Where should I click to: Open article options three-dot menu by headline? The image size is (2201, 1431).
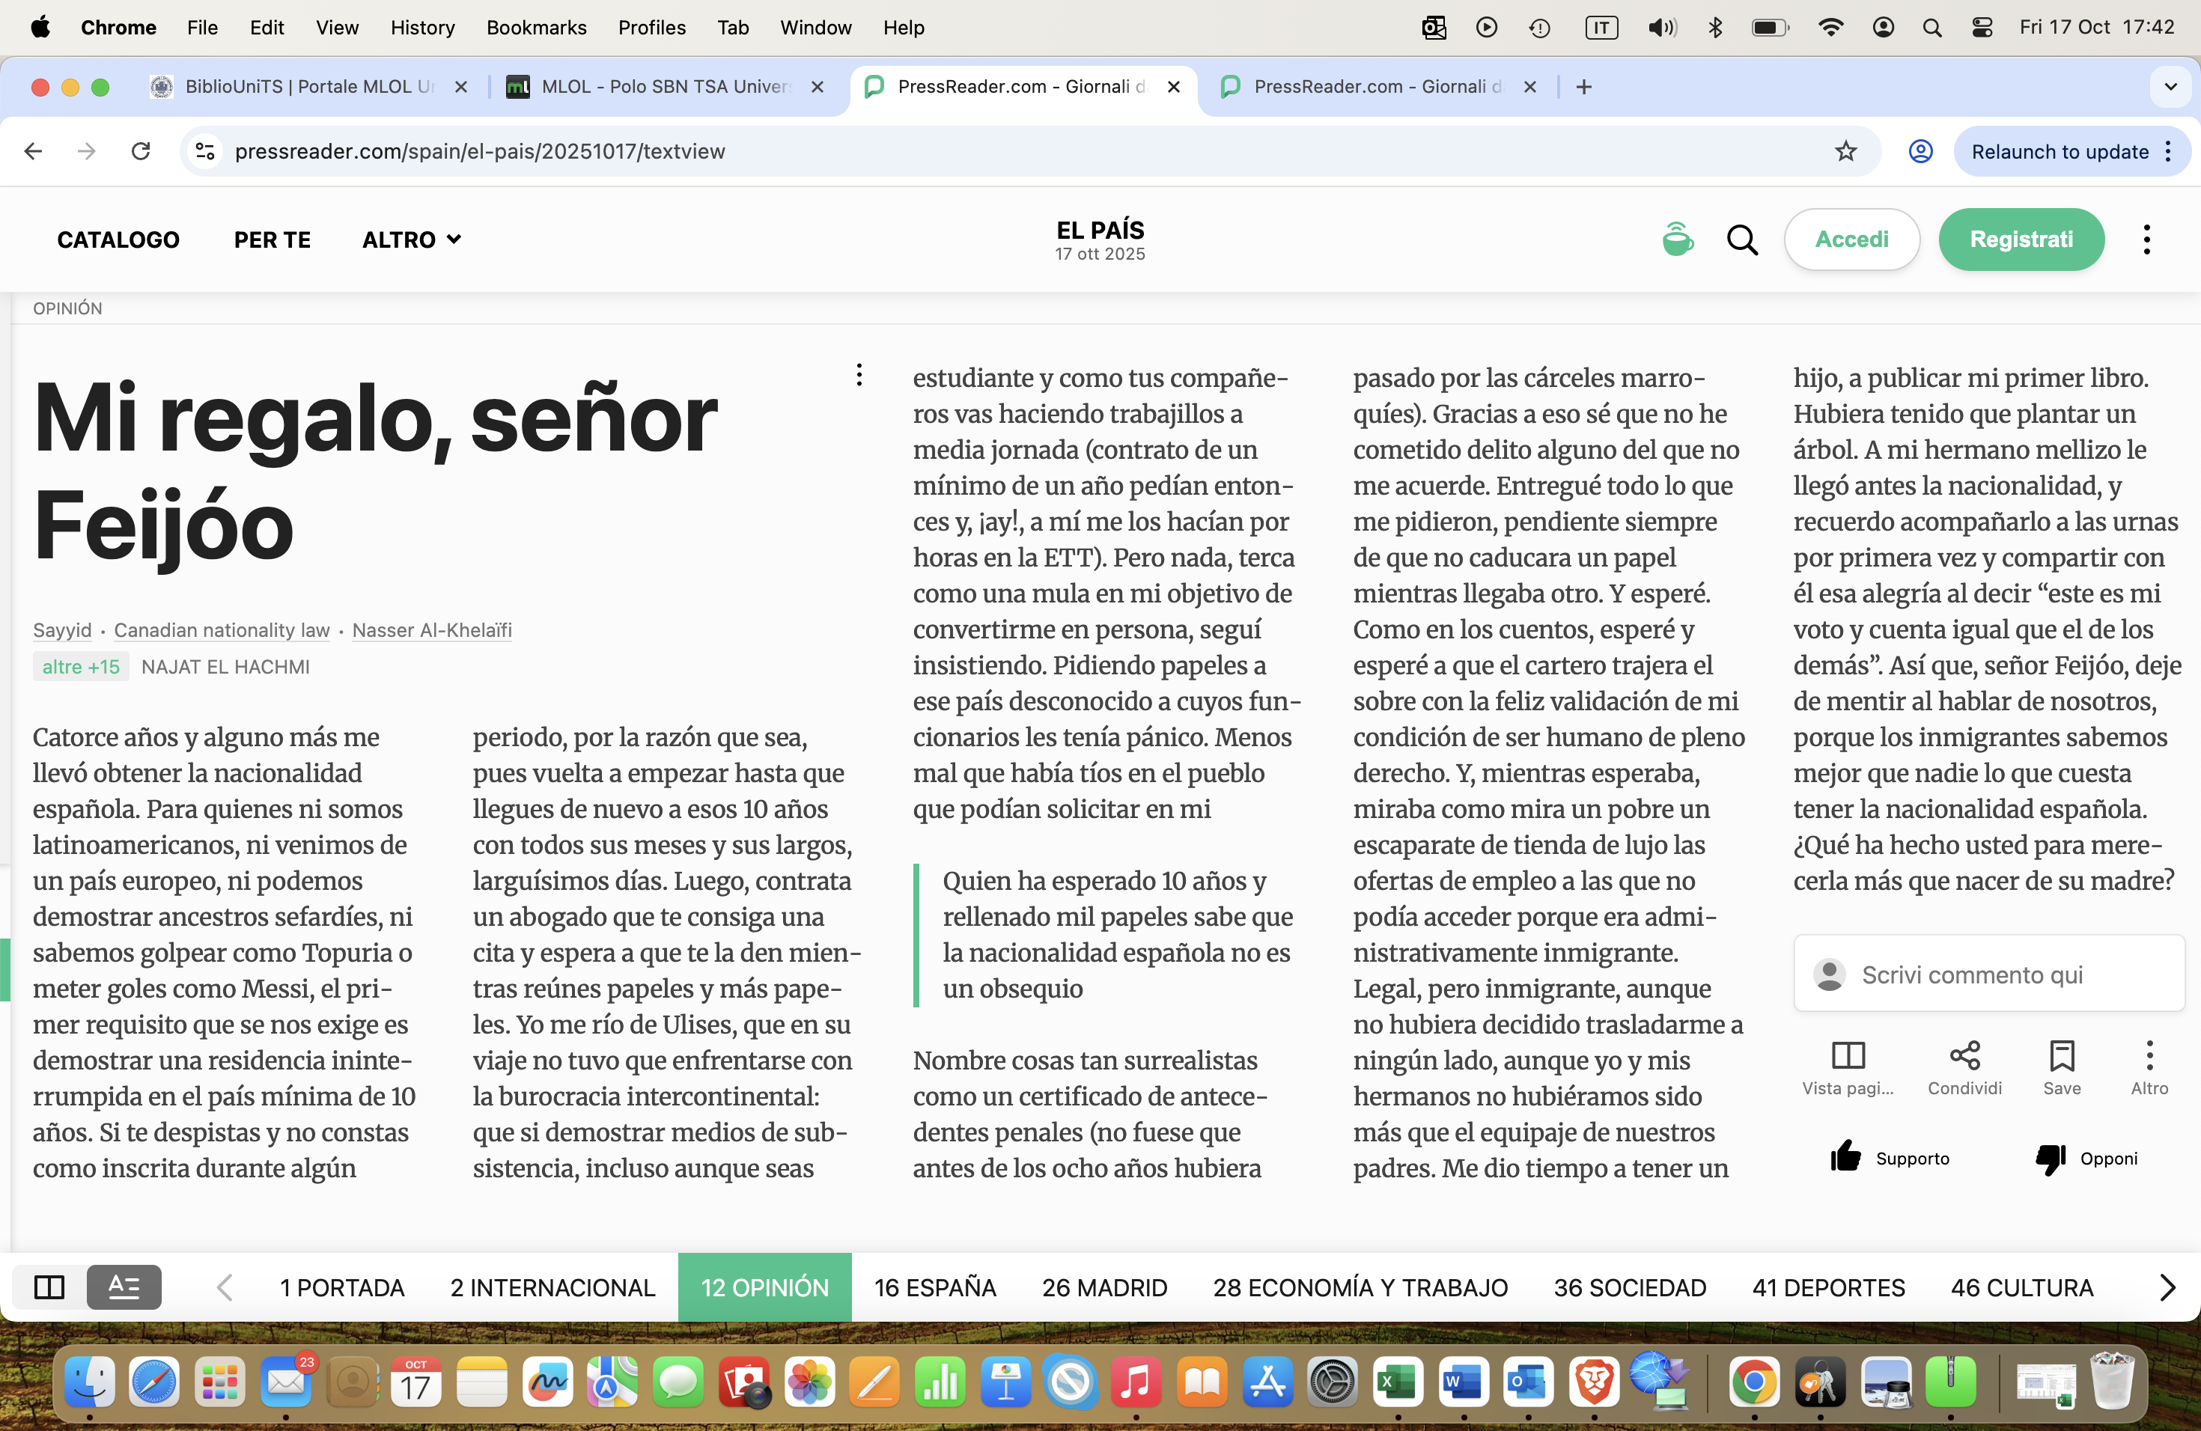point(859,374)
